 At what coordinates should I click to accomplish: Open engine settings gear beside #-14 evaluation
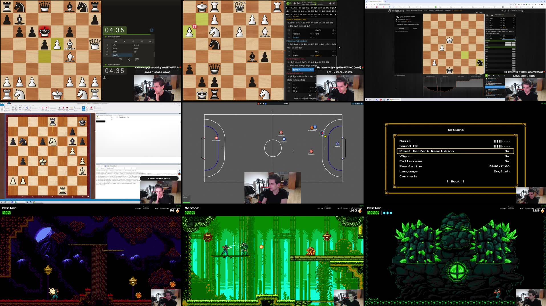coord(334,3)
